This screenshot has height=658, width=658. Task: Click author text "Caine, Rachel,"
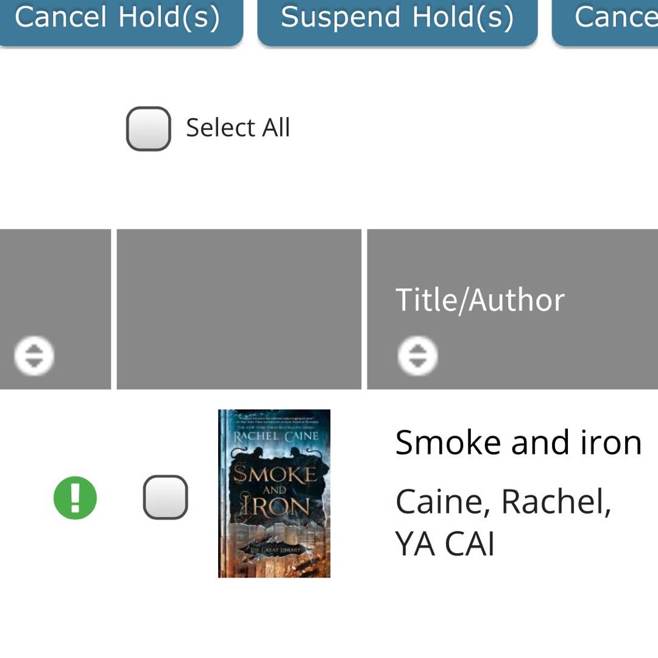click(x=503, y=502)
